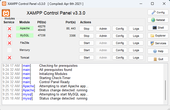The height and width of the screenshot is (110, 170).
Task: Launch Shell with terminal icon
Action: click(158, 28)
